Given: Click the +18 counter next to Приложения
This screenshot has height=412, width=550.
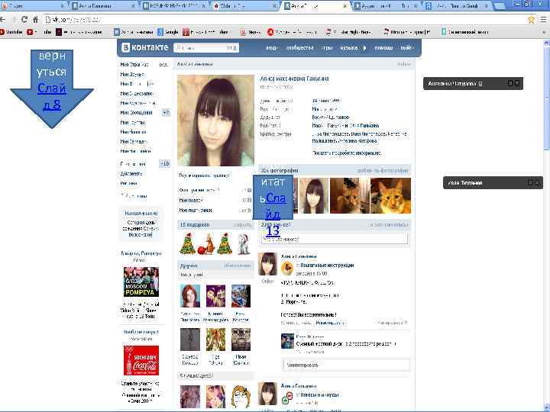Looking at the screenshot, I should pyautogui.click(x=164, y=163).
